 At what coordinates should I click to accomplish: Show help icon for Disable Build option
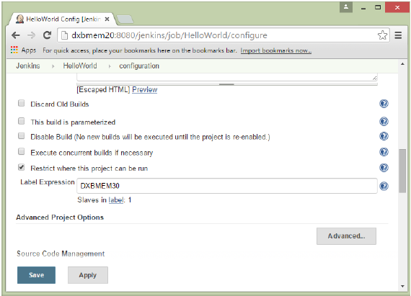coord(384,136)
